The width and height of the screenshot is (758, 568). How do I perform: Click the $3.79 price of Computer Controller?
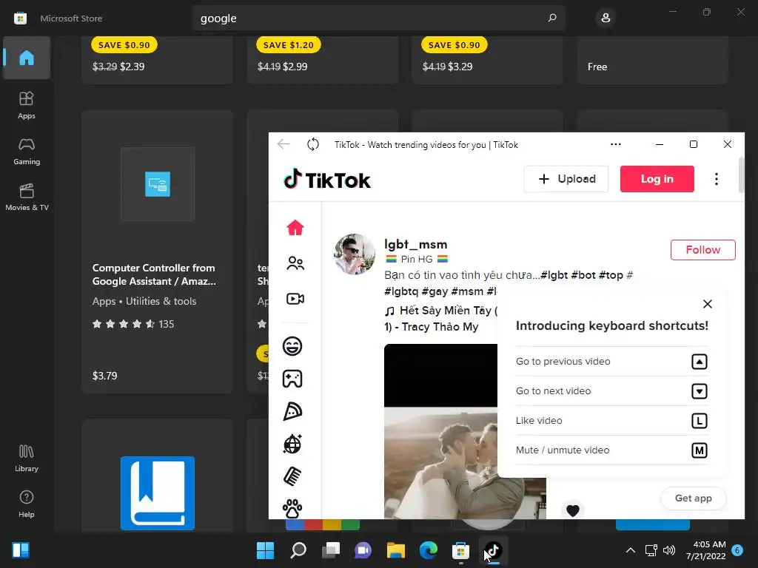105,375
